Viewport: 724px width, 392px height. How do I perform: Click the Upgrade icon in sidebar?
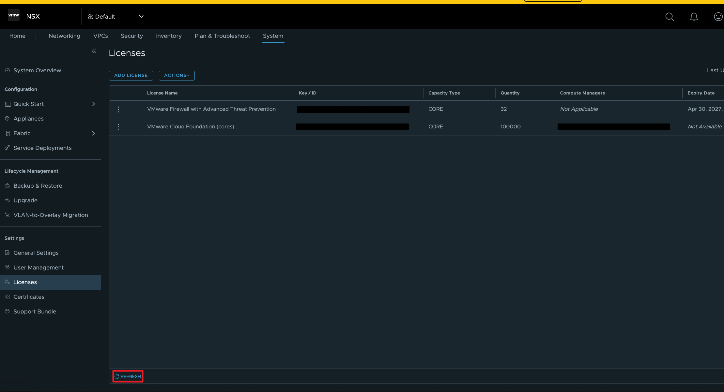click(7, 200)
